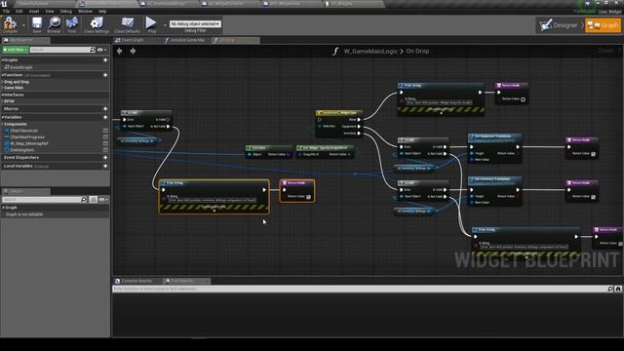Open the Help menu
This screenshot has width=624, height=351.
tap(102, 12)
